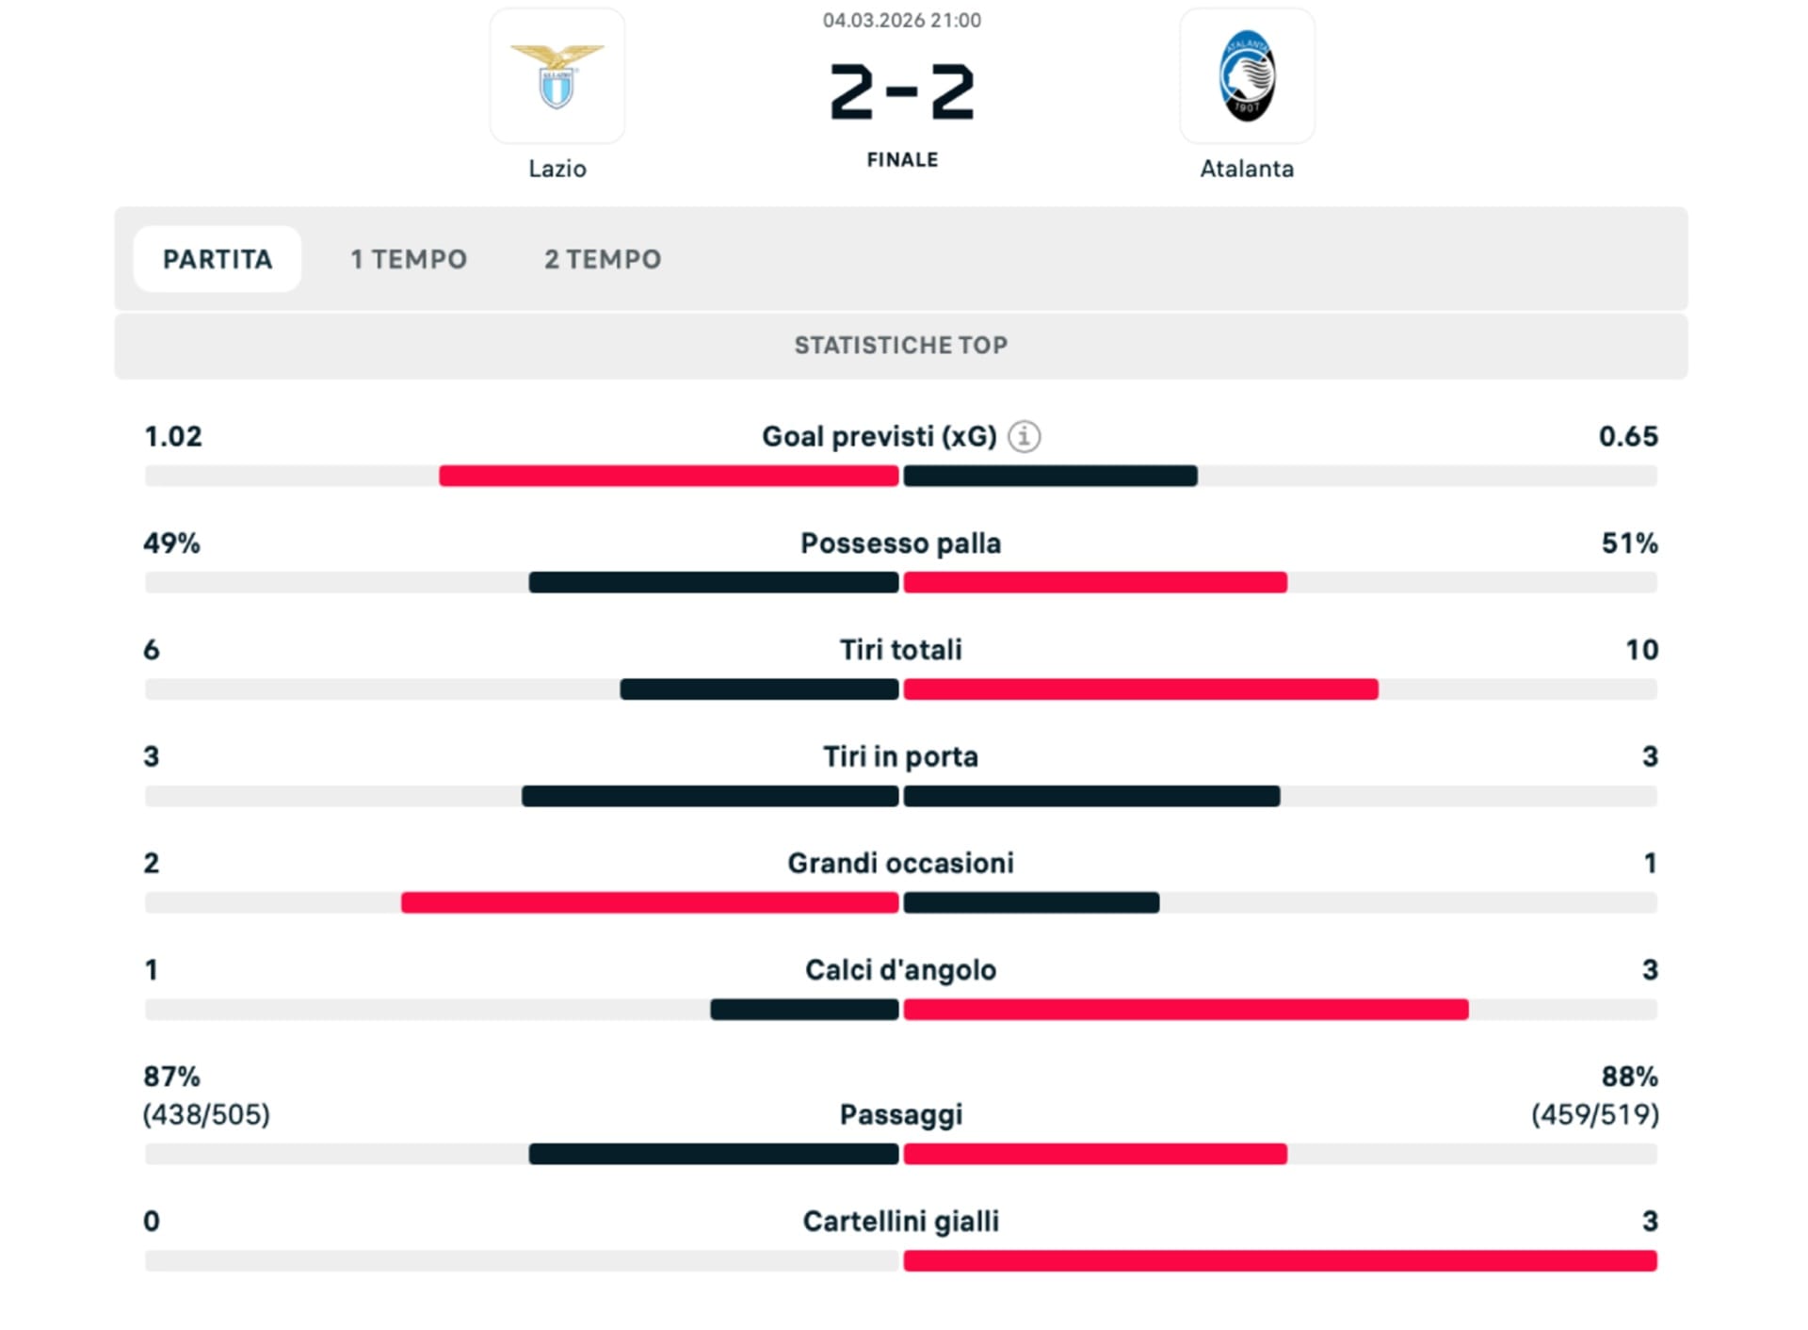
Task: Click the Goal previsti (xG) label
Action: (x=879, y=436)
